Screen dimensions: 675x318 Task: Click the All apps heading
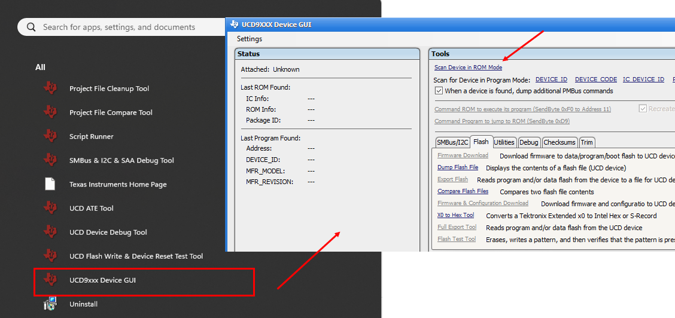[x=40, y=67]
